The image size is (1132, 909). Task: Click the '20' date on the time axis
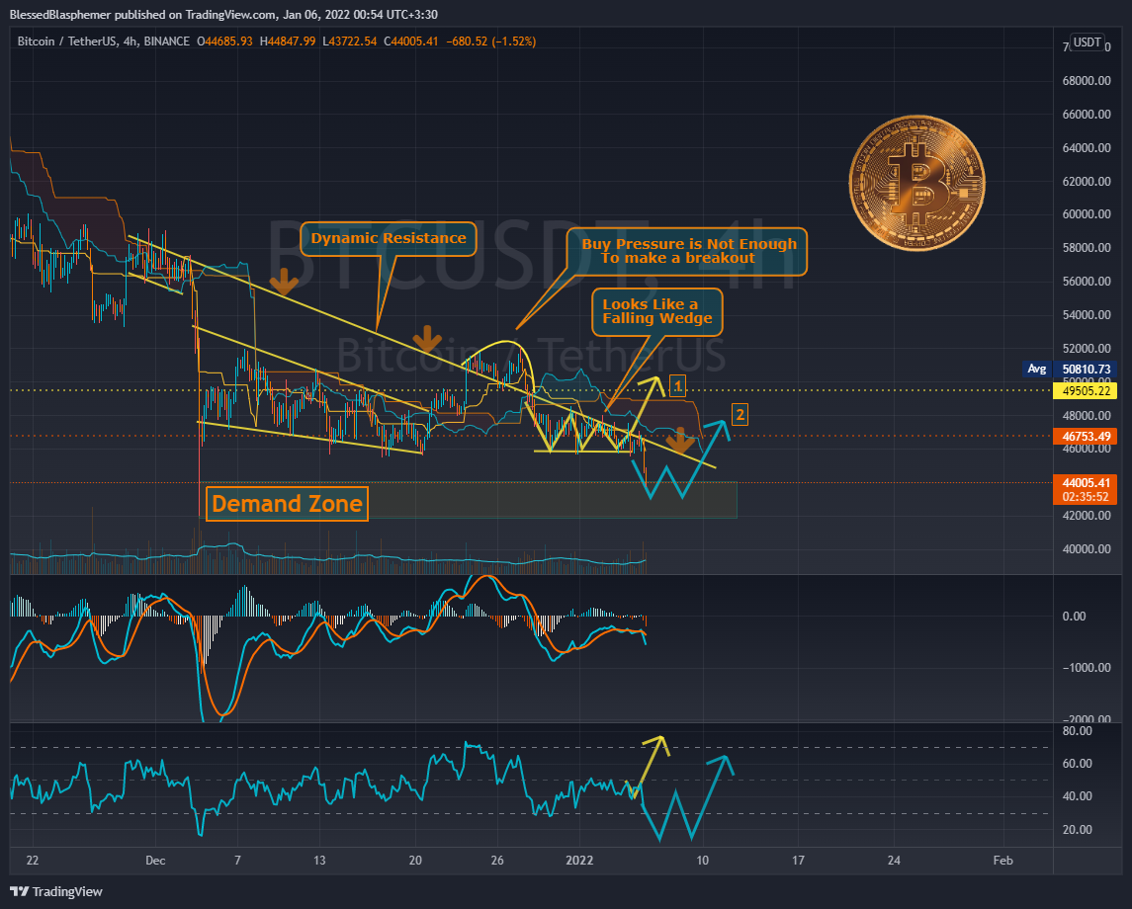[415, 860]
